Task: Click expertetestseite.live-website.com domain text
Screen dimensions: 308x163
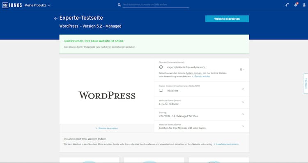Action: point(186,67)
